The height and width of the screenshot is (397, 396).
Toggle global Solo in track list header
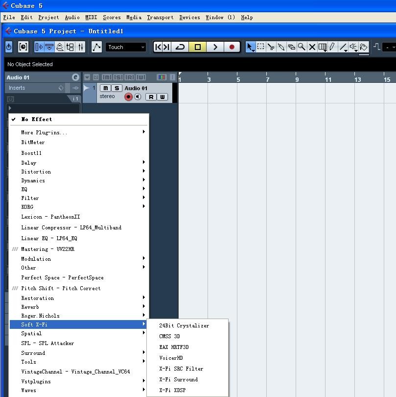point(118,77)
